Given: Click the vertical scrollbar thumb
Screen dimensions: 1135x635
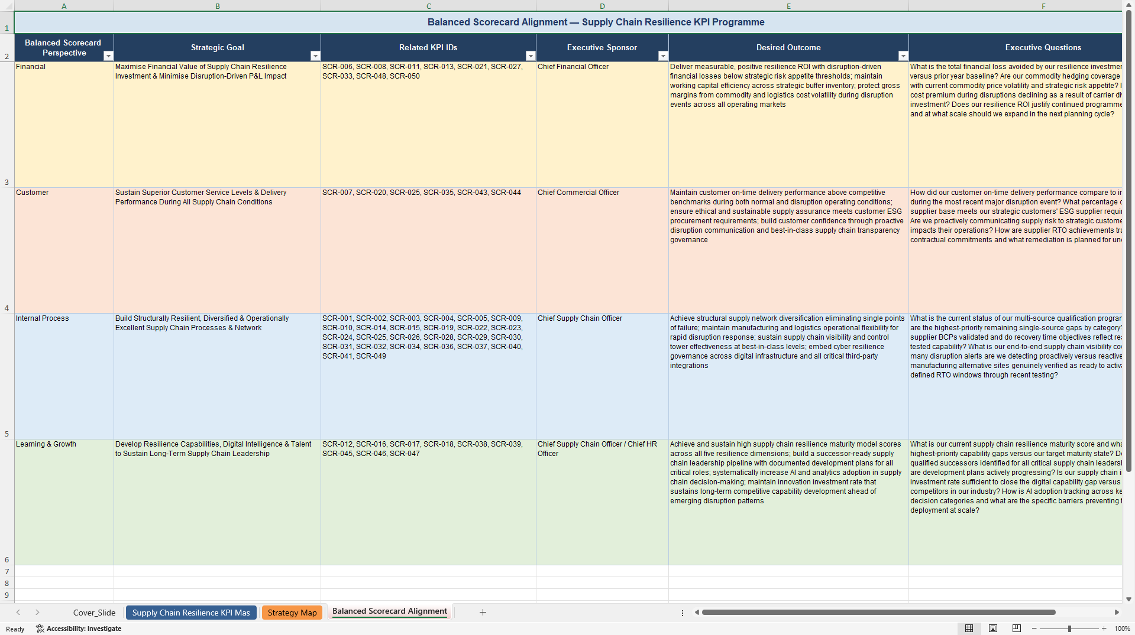Looking at the screenshot, I should [1129, 241].
